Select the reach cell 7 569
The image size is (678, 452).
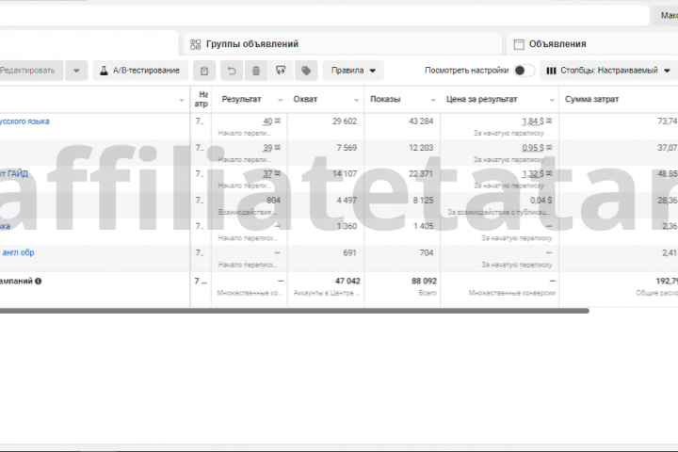tap(347, 148)
